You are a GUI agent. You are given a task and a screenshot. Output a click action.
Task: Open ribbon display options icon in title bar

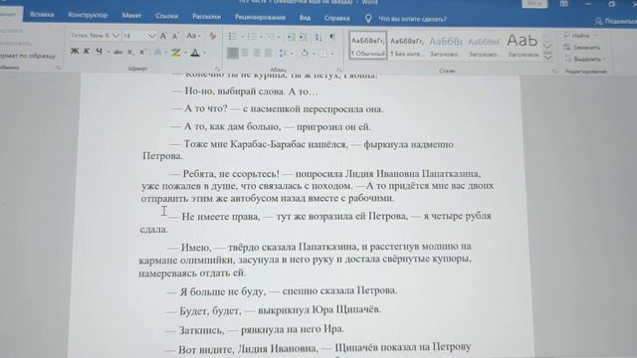pyautogui.click(x=564, y=4)
